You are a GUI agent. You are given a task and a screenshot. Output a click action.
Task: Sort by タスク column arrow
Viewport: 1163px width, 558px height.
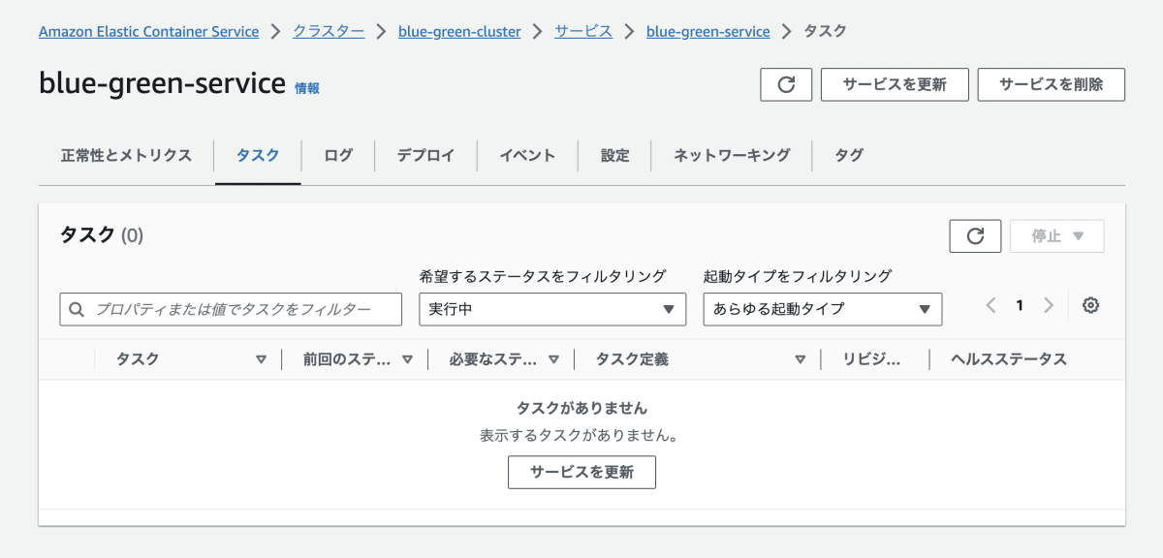(261, 359)
